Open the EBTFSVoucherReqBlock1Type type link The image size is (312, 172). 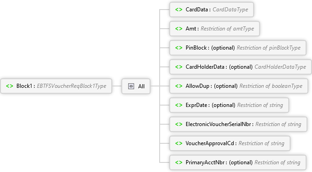[72, 86]
